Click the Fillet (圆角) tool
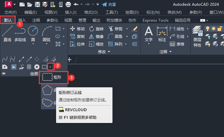 click(x=115, y=37)
